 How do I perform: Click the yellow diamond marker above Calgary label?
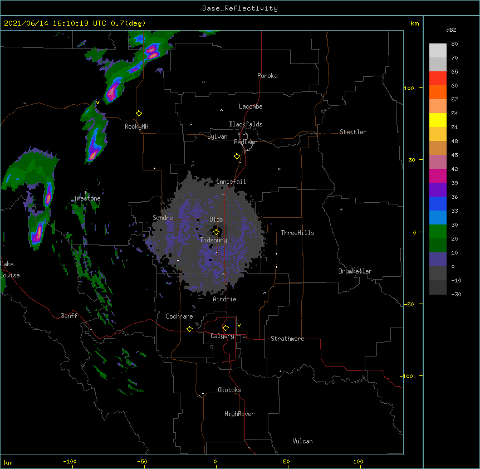point(226,328)
